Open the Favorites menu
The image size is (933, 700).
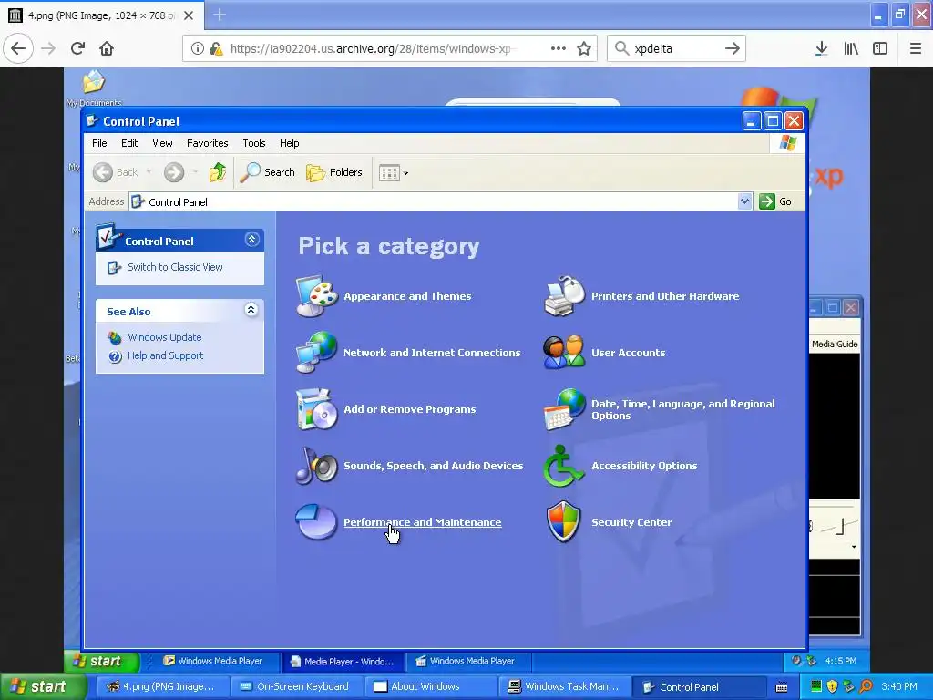pos(207,143)
